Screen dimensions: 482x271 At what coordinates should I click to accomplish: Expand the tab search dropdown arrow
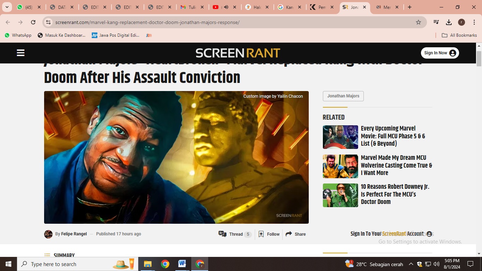pos(7,7)
